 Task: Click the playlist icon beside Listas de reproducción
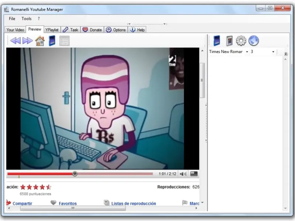pyautogui.click(x=107, y=203)
